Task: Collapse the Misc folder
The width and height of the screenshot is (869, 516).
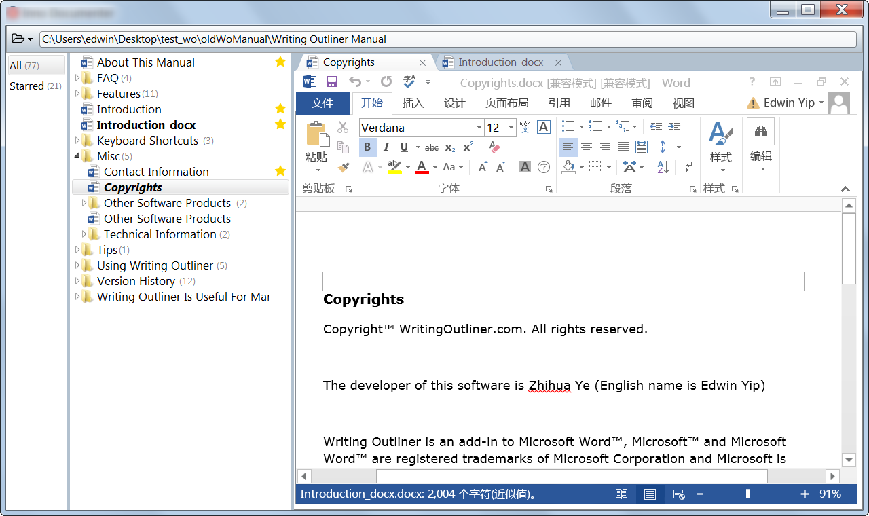Action: click(77, 156)
